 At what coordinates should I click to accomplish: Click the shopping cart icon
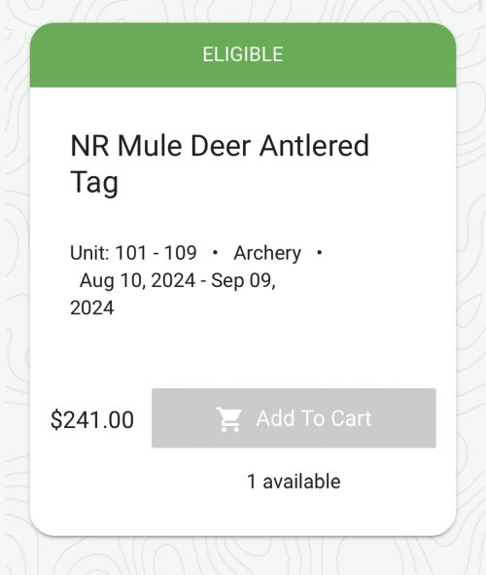click(x=228, y=418)
